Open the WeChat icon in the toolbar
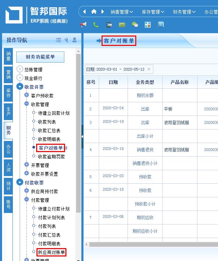 [x=135, y=25]
